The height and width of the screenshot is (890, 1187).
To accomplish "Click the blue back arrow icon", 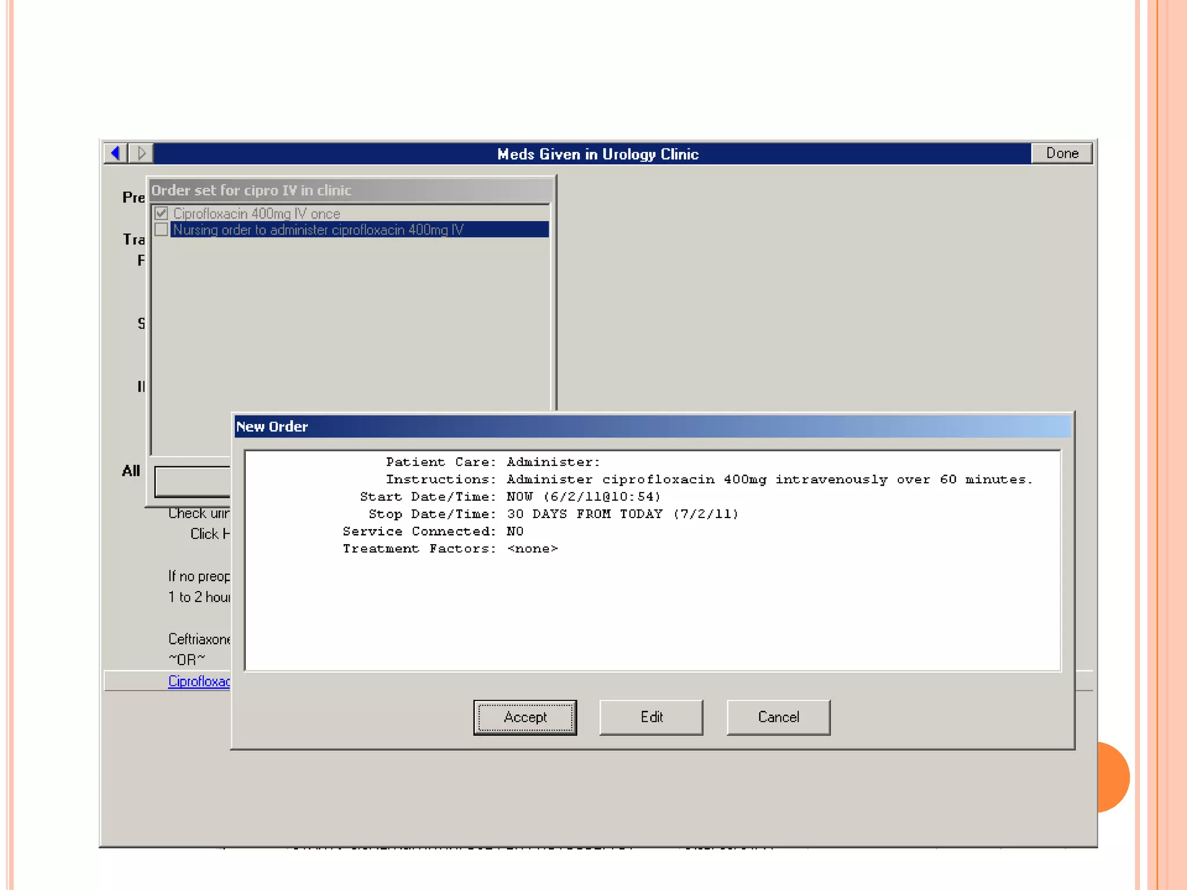I will (115, 154).
